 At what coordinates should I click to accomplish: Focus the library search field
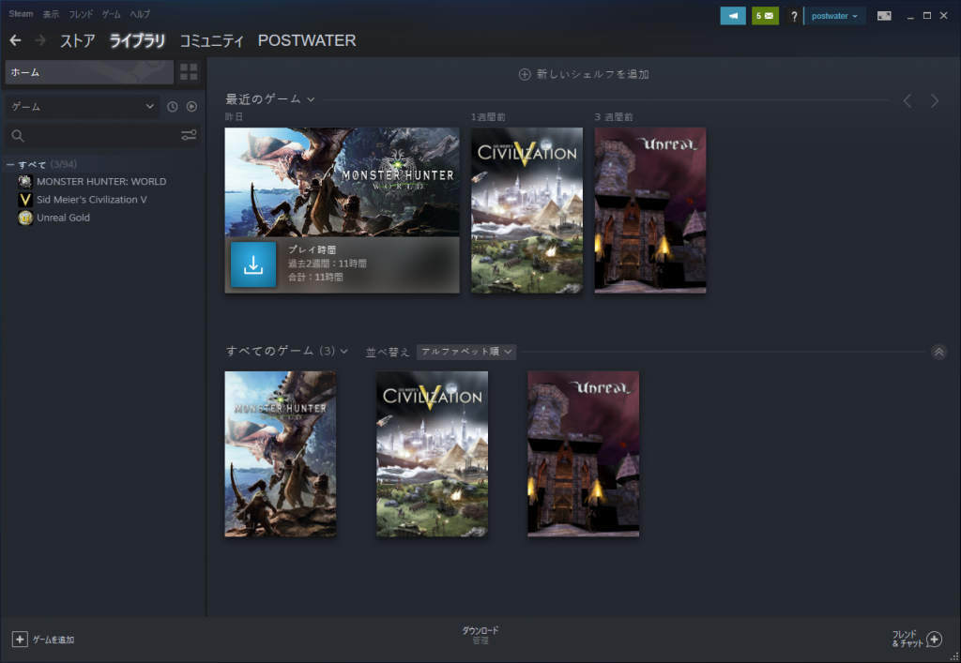[x=101, y=136]
